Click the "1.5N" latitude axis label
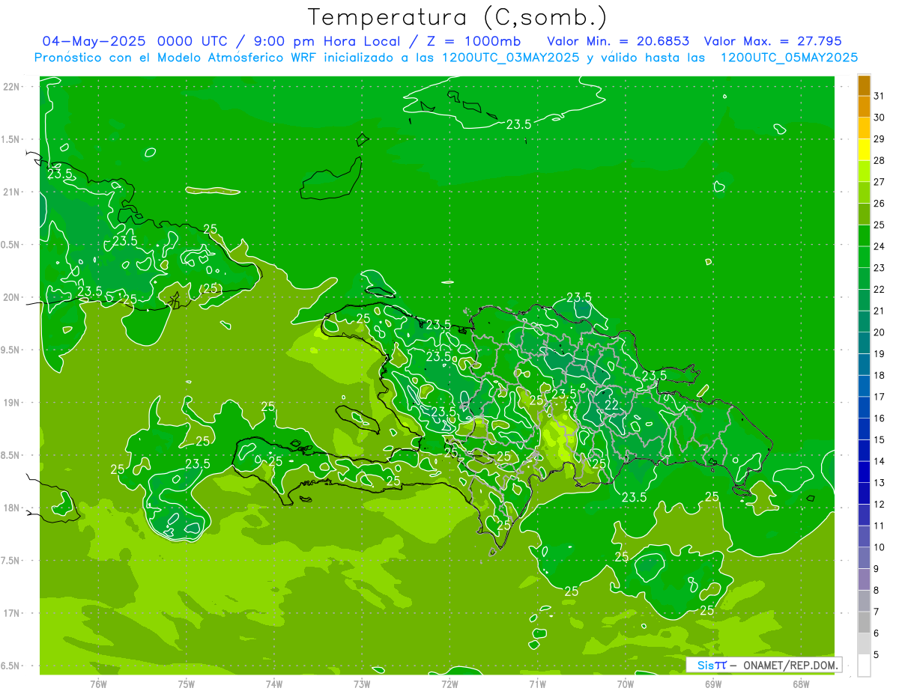The image size is (899, 694). click(x=11, y=139)
